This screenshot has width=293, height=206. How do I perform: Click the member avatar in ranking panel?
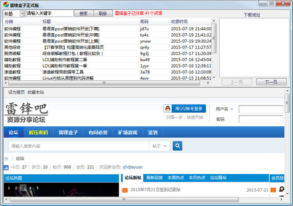tap(282, 189)
